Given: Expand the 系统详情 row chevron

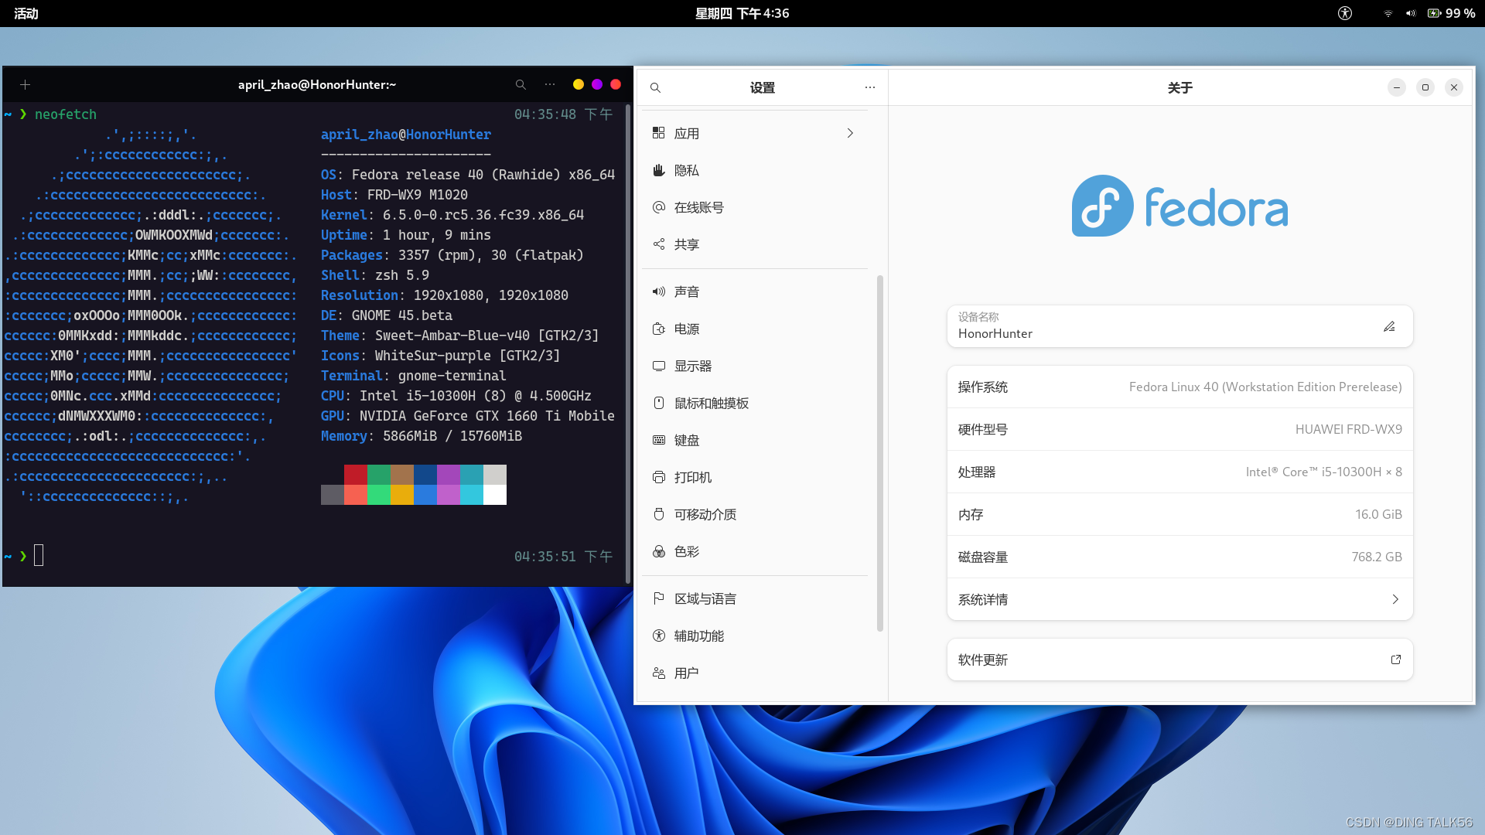Looking at the screenshot, I should (x=1395, y=599).
